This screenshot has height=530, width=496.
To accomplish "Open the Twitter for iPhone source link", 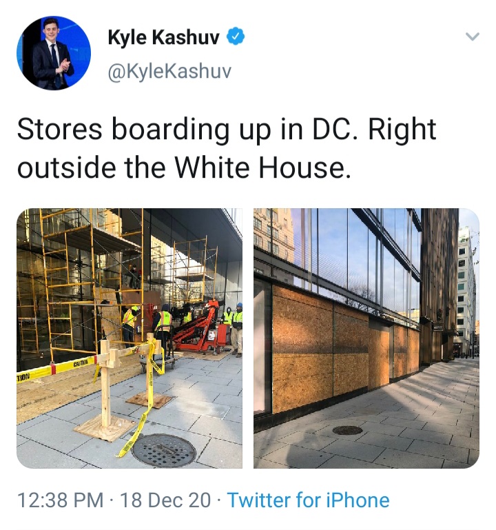I will 308,500.
